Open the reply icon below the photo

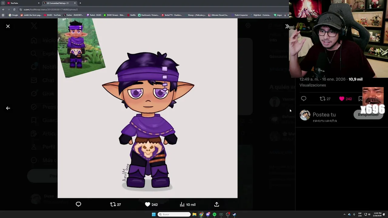tap(79, 204)
